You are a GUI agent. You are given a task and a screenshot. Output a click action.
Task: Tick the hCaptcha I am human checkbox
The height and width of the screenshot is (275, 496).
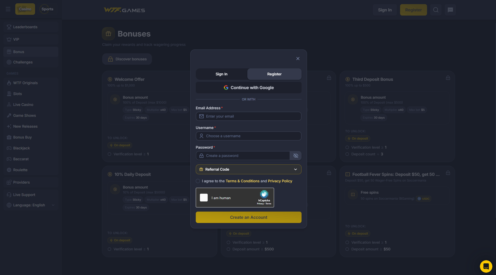click(x=204, y=198)
